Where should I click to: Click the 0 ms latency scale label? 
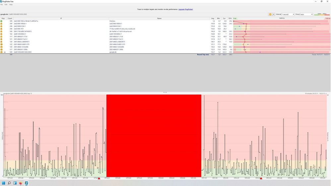(235, 19)
